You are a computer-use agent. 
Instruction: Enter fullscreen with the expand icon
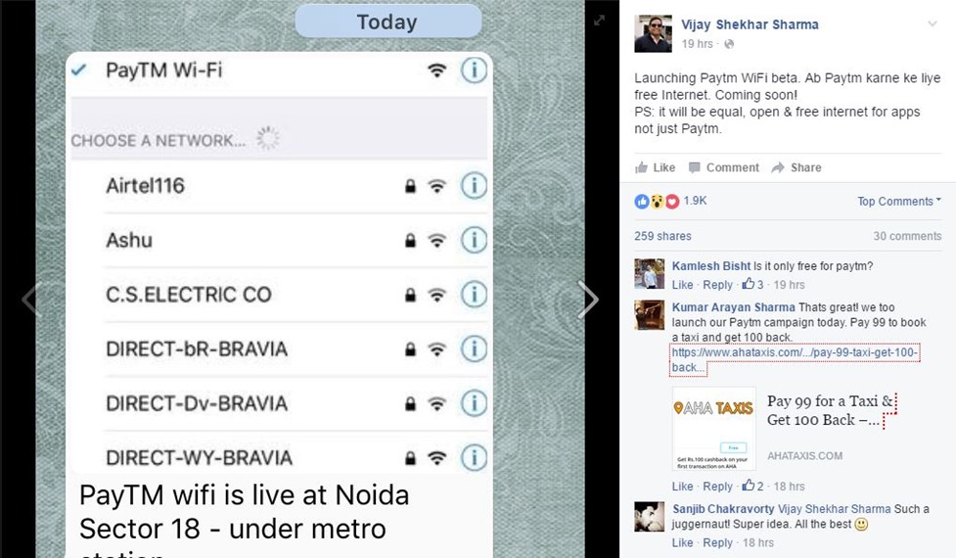(599, 21)
